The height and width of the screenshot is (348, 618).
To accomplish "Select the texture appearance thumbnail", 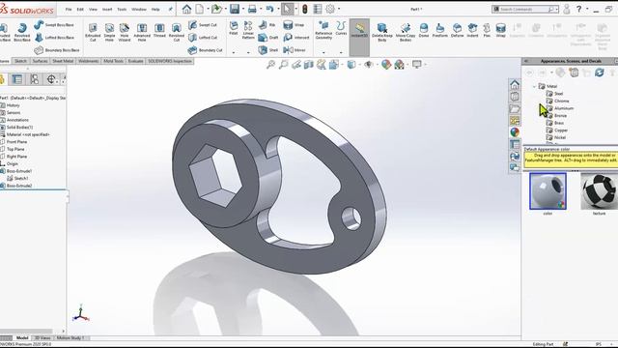I will 599,191.
